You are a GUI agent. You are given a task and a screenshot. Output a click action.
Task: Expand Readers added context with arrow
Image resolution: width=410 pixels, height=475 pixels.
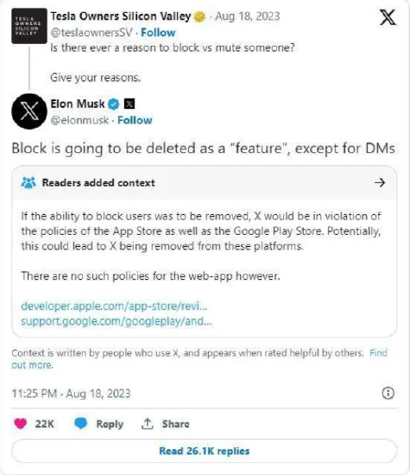(380, 182)
